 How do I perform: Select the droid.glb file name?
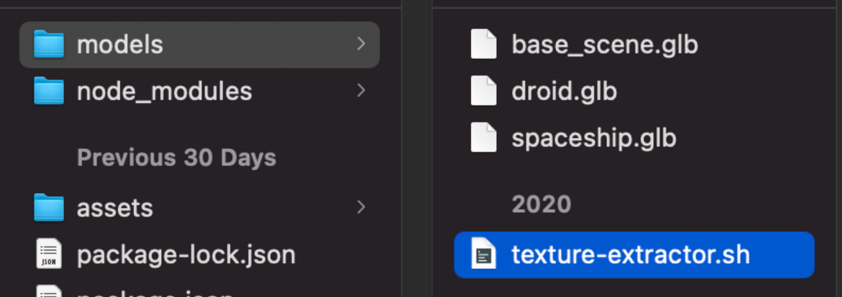tap(564, 91)
